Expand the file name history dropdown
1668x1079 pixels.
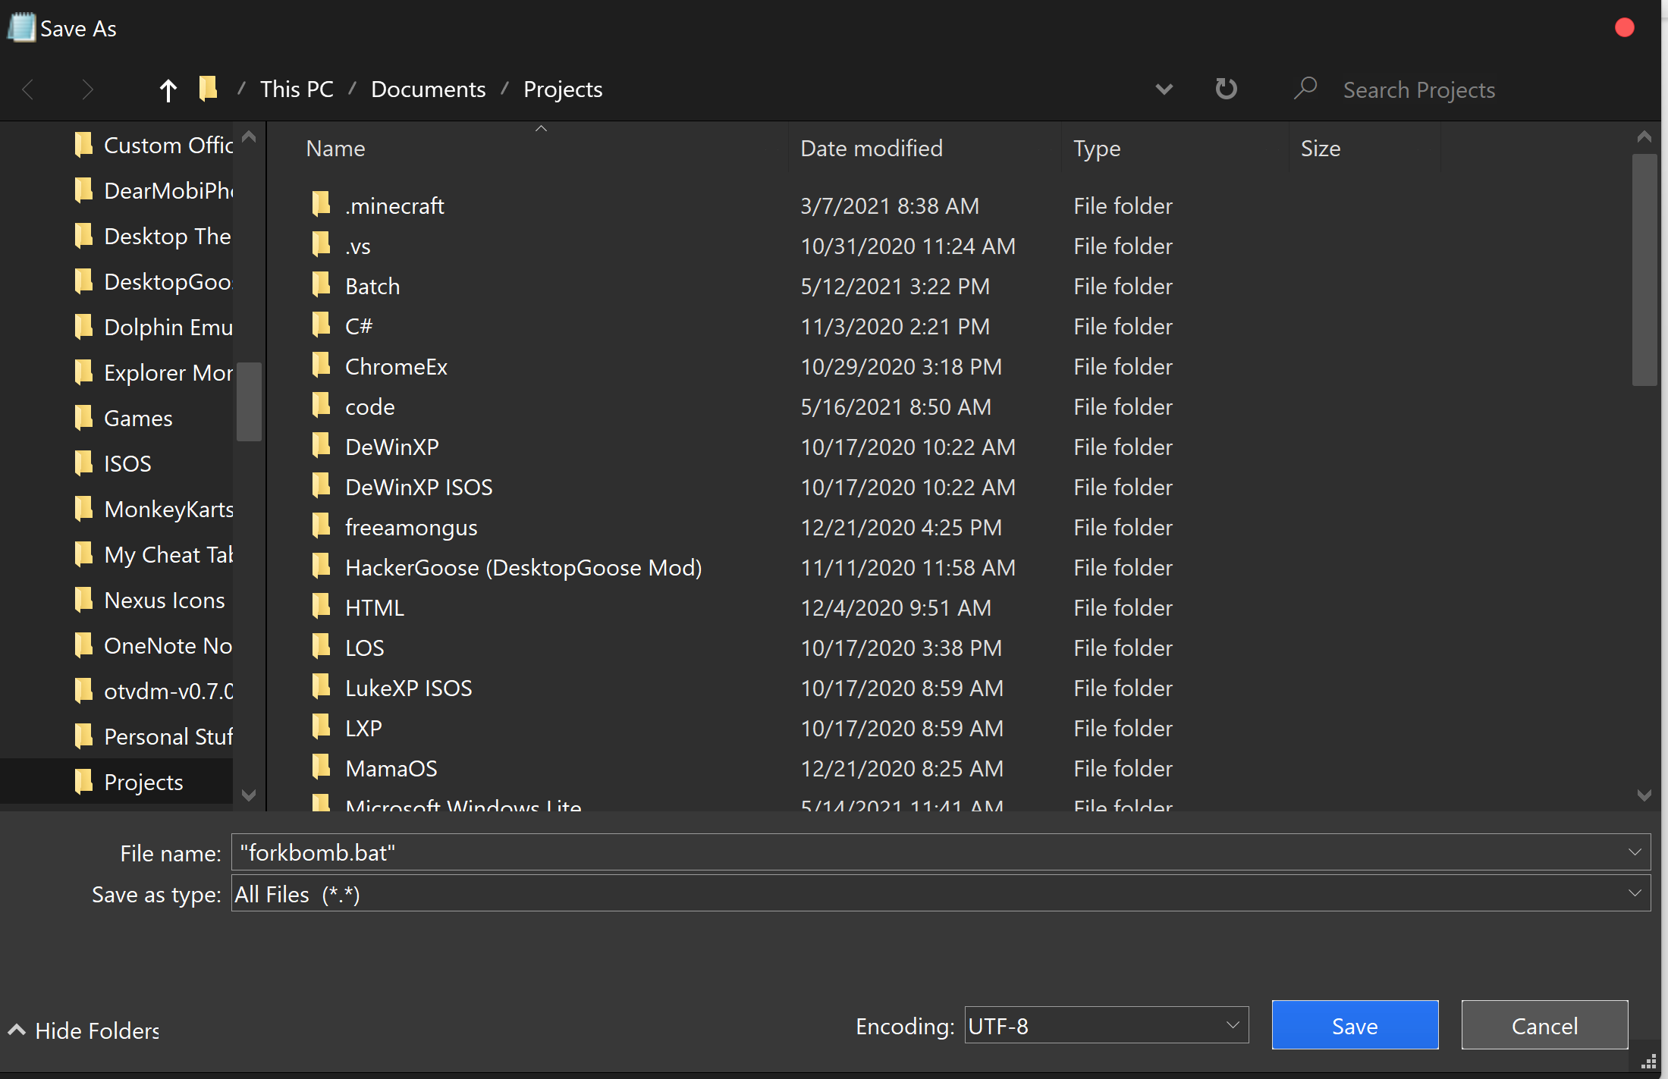click(1635, 852)
